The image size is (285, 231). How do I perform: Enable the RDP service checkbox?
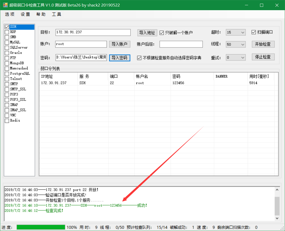click(7, 32)
